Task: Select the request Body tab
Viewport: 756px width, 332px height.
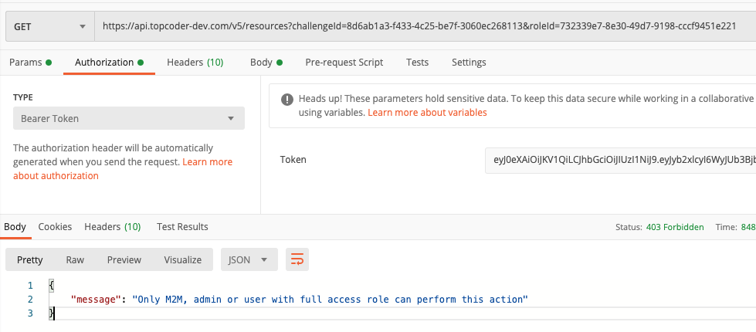Action: point(266,63)
